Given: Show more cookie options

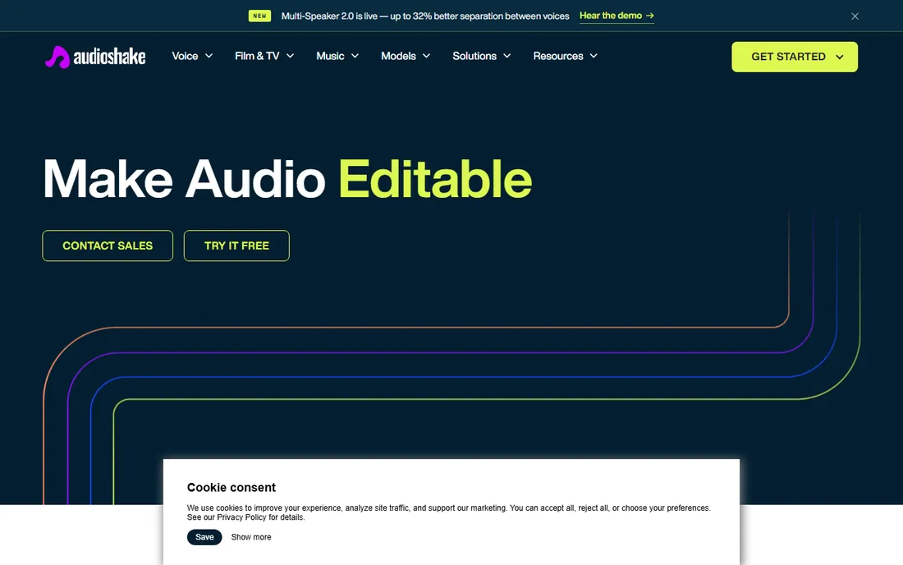Looking at the screenshot, I should click(251, 537).
